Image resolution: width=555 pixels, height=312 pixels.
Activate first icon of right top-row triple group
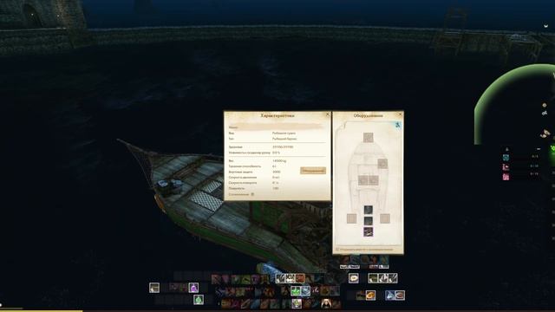pyautogui.click(x=373, y=278)
